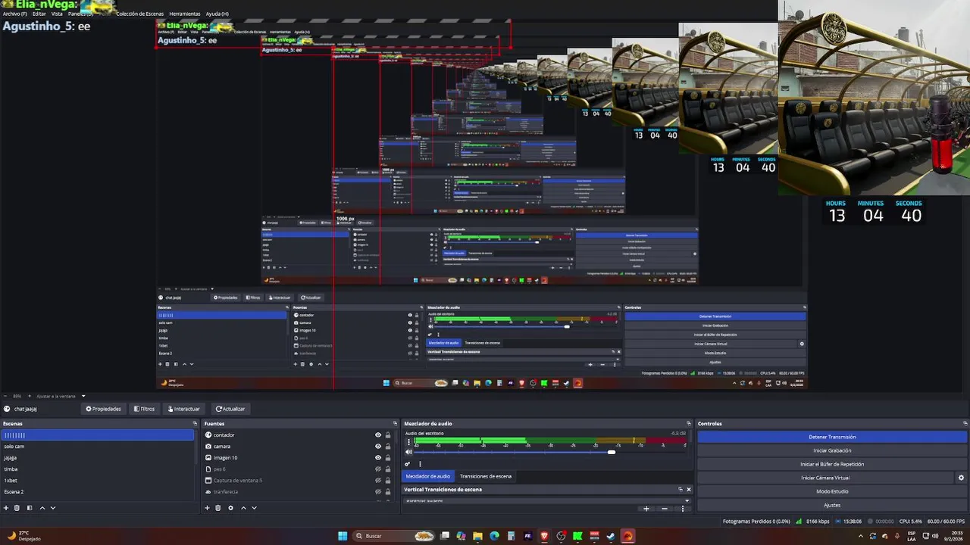Toggle lock on camara source
This screenshot has width=970, height=545.
tap(388, 447)
